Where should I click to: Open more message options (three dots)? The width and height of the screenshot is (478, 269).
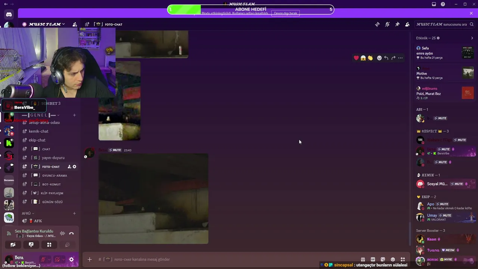click(x=400, y=58)
